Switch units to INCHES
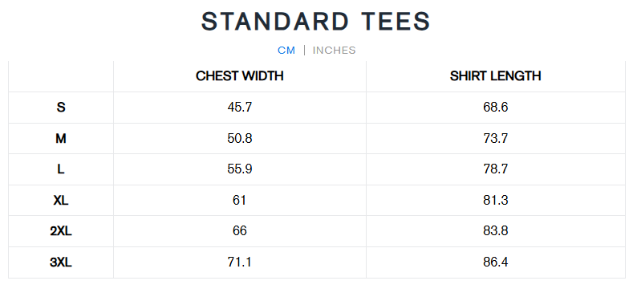 (335, 51)
